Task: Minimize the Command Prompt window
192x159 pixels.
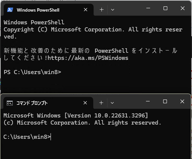Action: (x=148, y=101)
